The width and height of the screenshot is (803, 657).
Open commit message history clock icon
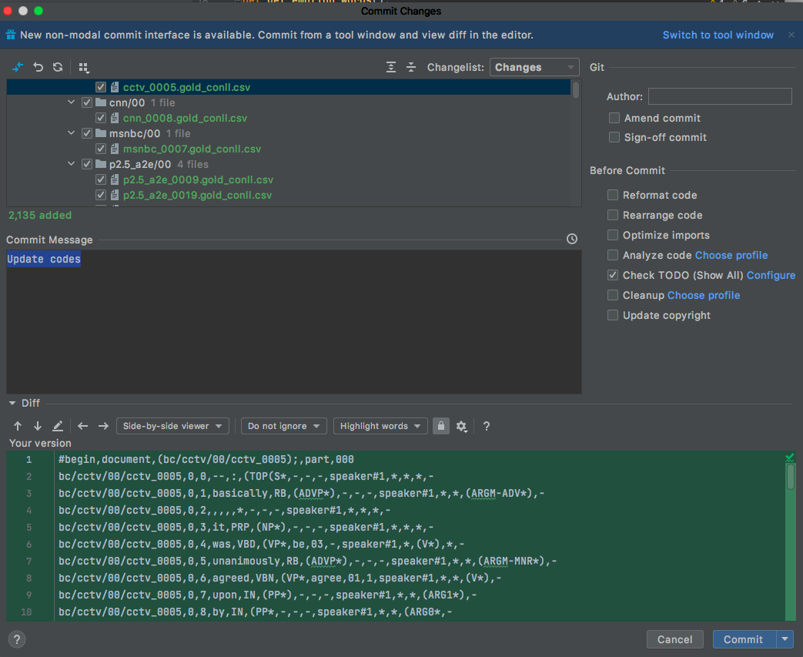(572, 239)
